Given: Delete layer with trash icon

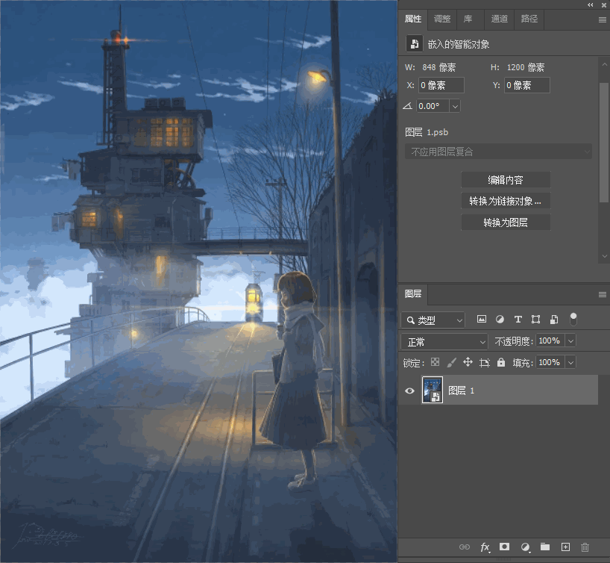Looking at the screenshot, I should click(x=585, y=547).
